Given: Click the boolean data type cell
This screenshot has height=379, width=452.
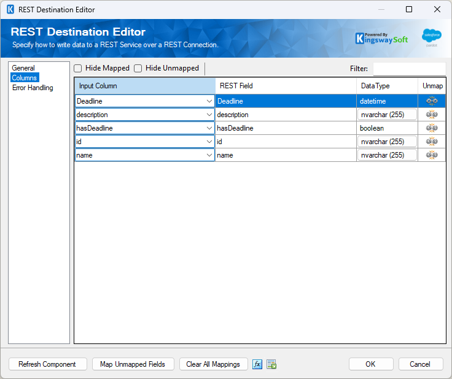Looking at the screenshot, I should (x=387, y=128).
